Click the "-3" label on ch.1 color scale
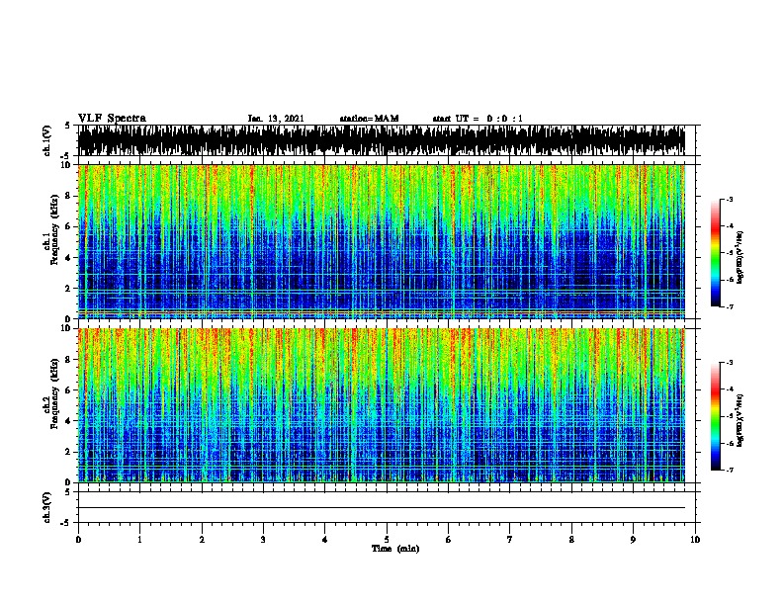The width and height of the screenshot is (783, 605). pyautogui.click(x=729, y=199)
